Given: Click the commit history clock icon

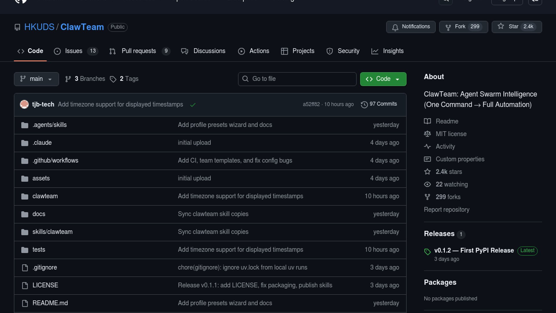Looking at the screenshot, I should pyautogui.click(x=364, y=104).
